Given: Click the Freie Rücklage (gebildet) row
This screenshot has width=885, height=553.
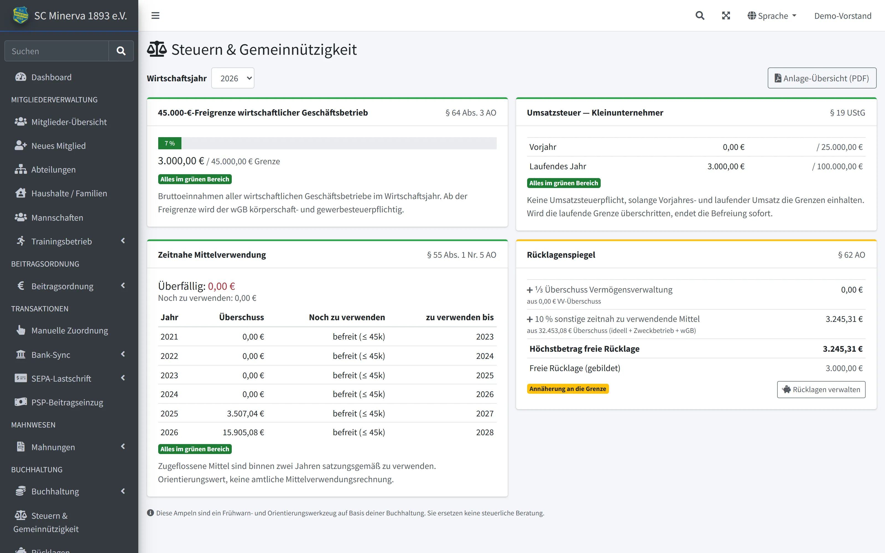Looking at the screenshot, I should click(696, 368).
